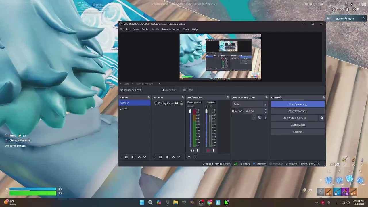Image resolution: width=368 pixels, height=207 pixels.
Task: Open the Edit menu
Action: [128, 29]
